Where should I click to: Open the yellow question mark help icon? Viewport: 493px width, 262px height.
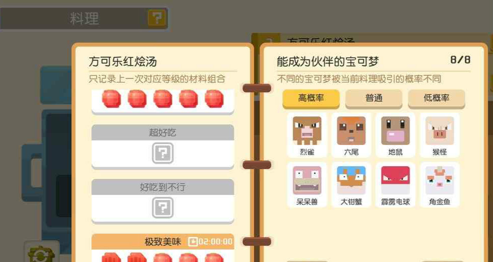tap(157, 18)
